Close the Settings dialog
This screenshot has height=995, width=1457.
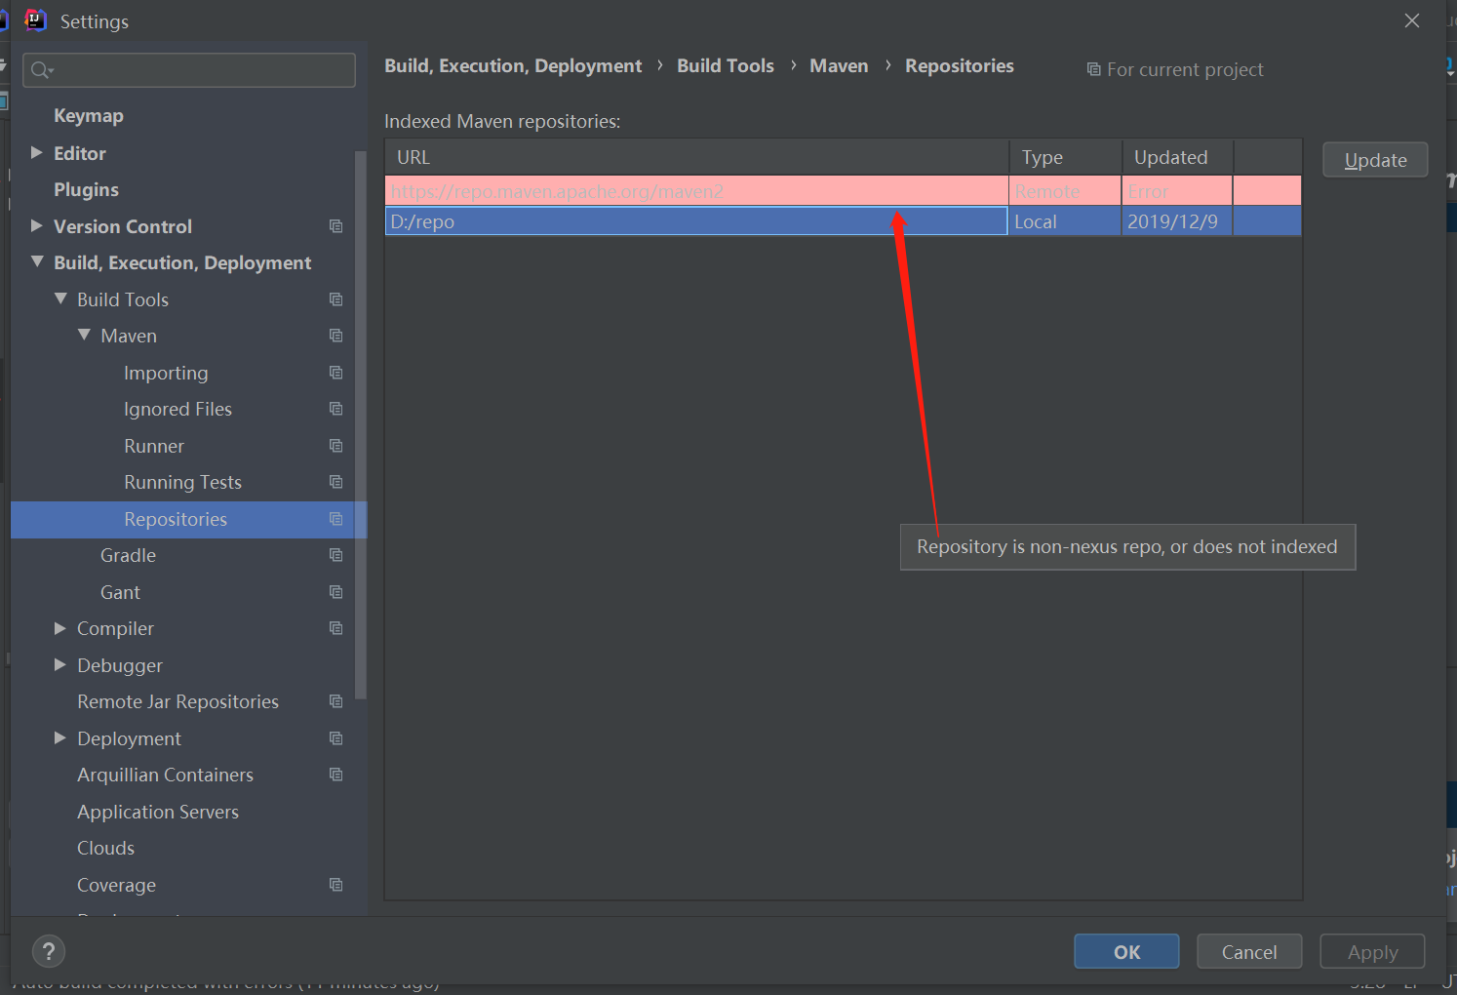(1412, 20)
